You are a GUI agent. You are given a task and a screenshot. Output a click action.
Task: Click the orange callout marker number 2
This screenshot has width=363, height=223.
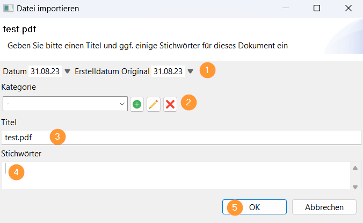(188, 102)
